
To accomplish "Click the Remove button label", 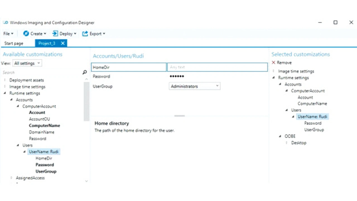I will tap(284, 63).
